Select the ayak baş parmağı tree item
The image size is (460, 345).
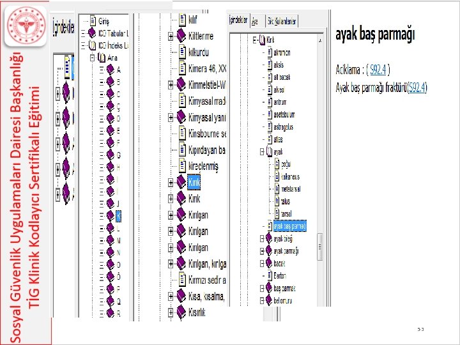pyautogui.click(x=290, y=226)
